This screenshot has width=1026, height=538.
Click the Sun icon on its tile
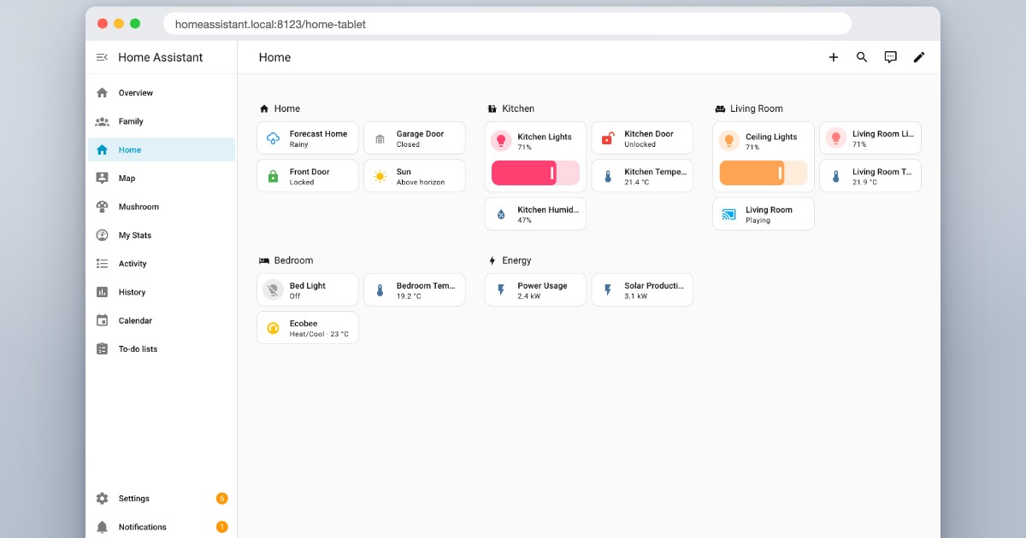380,176
